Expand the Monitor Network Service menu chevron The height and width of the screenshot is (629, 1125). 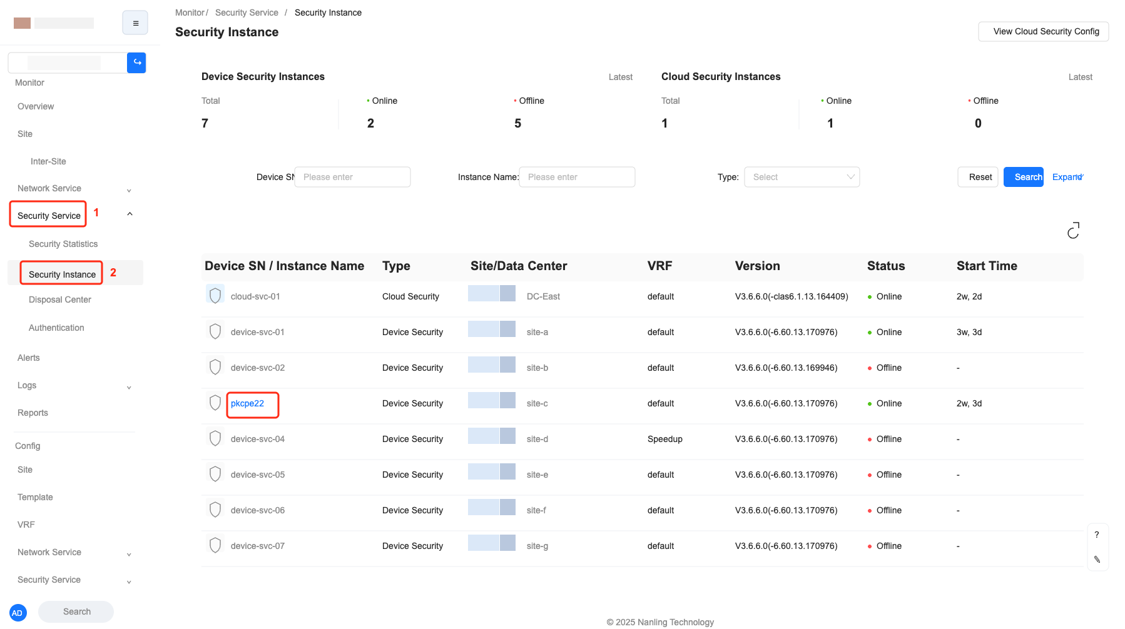coord(129,190)
